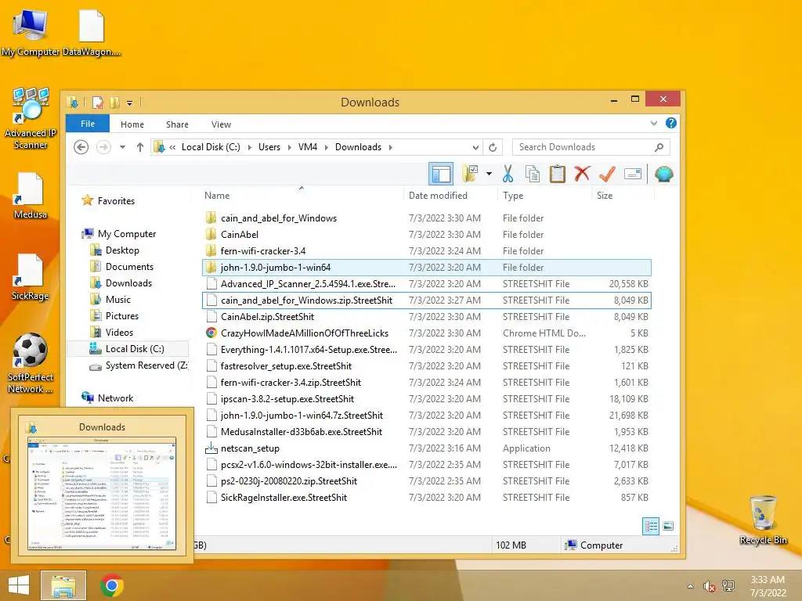Click the folder options icon with checkmark
This screenshot has height=601, width=802.
coord(470,174)
